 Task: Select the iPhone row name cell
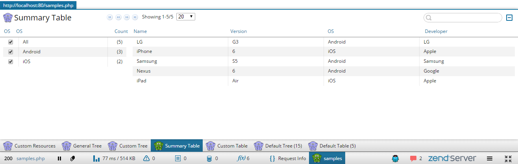point(181,51)
